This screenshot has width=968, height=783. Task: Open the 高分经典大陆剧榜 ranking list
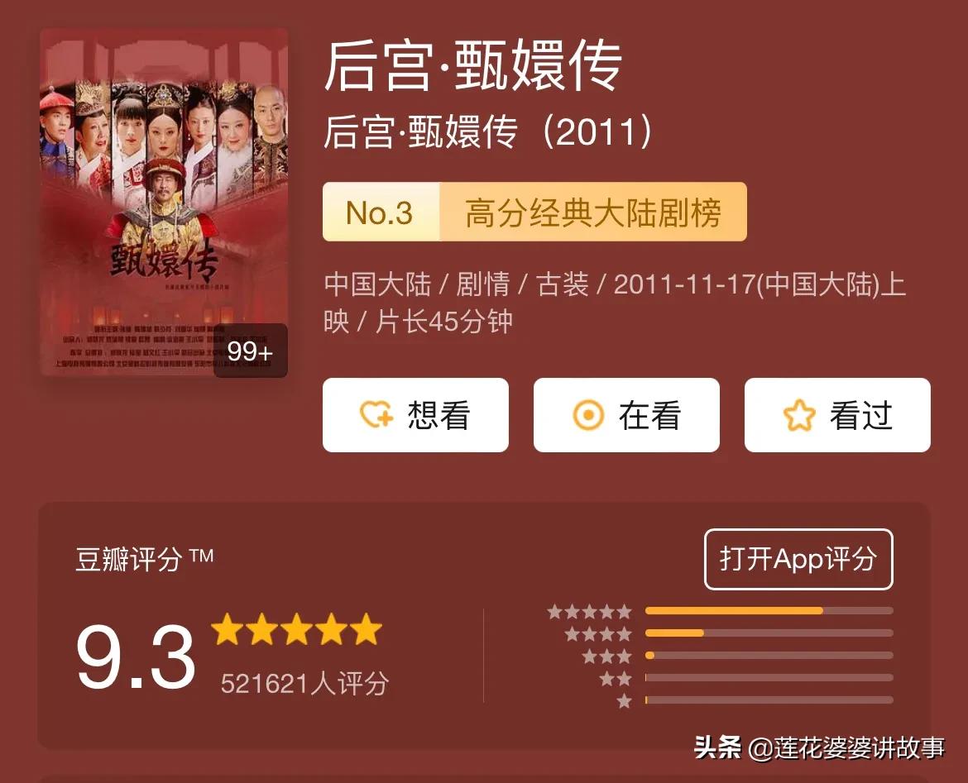pos(592,212)
